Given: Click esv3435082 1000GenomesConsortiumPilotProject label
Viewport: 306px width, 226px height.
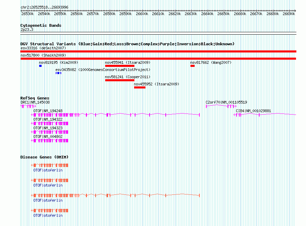Looking at the screenshot, I should (x=103, y=70).
